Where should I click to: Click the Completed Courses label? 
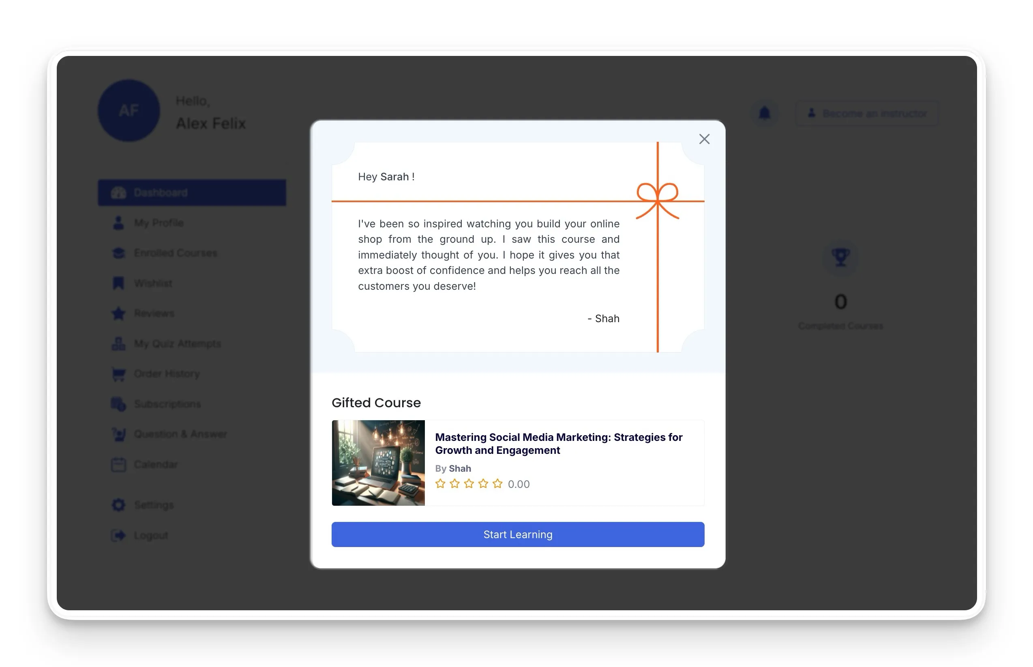pyautogui.click(x=840, y=326)
